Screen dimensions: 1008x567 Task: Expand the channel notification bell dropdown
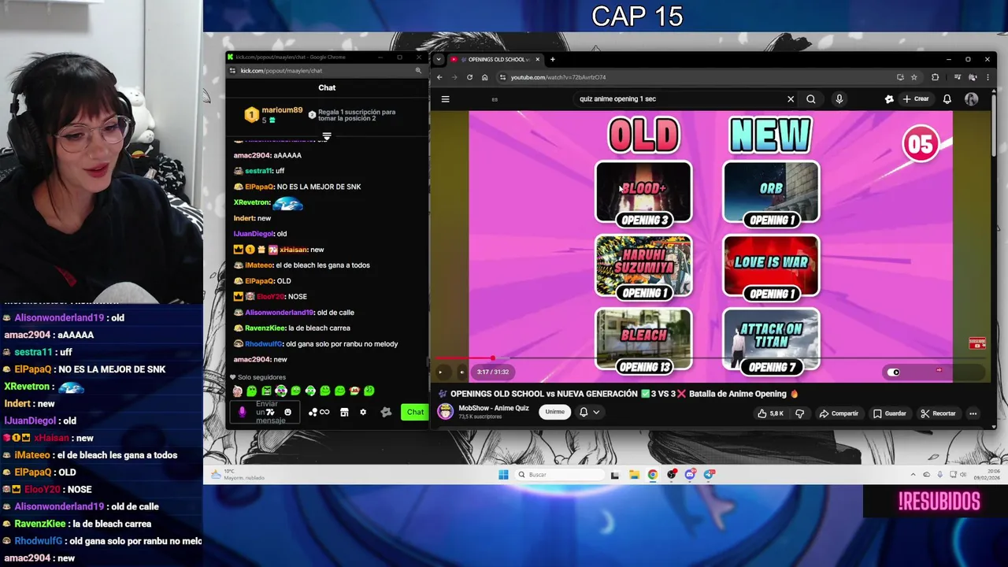tap(590, 412)
